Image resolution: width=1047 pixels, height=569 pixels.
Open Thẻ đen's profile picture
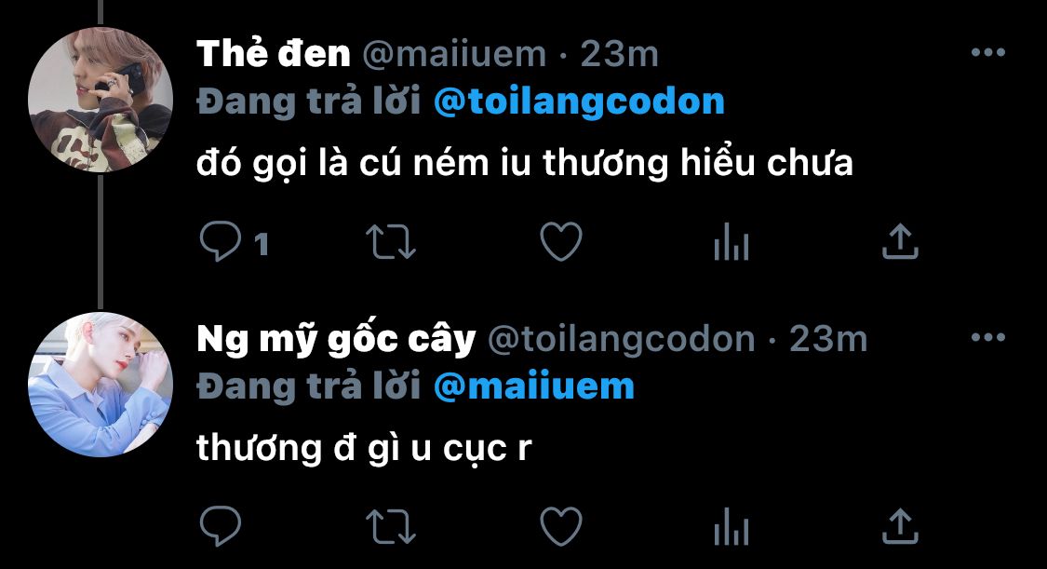[x=101, y=100]
